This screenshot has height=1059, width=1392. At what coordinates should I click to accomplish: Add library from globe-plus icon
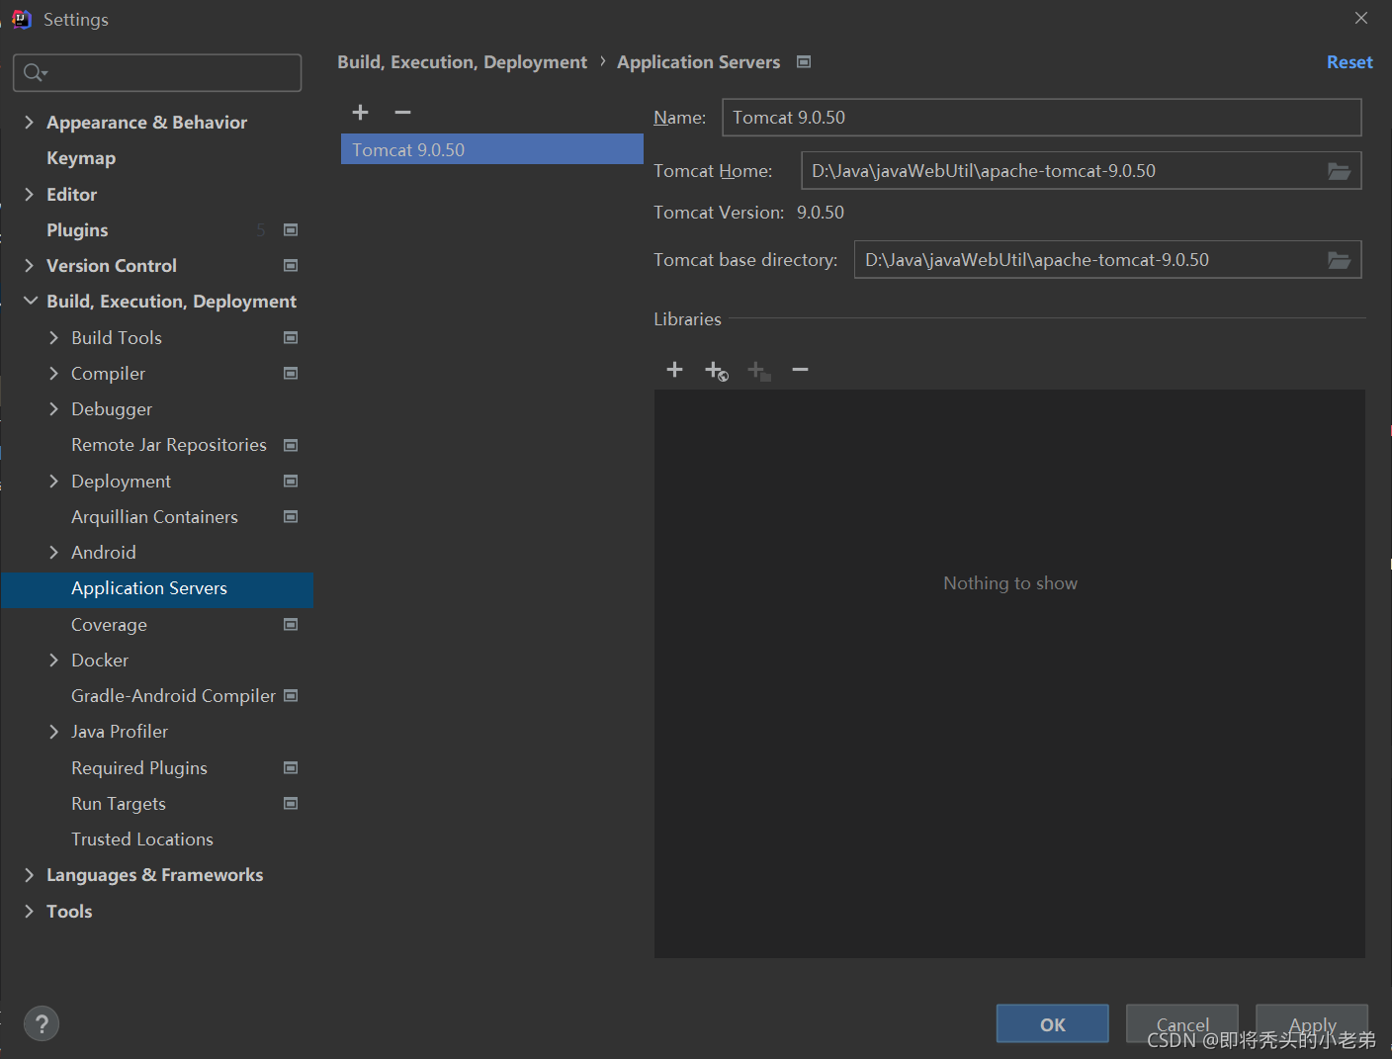[717, 371]
